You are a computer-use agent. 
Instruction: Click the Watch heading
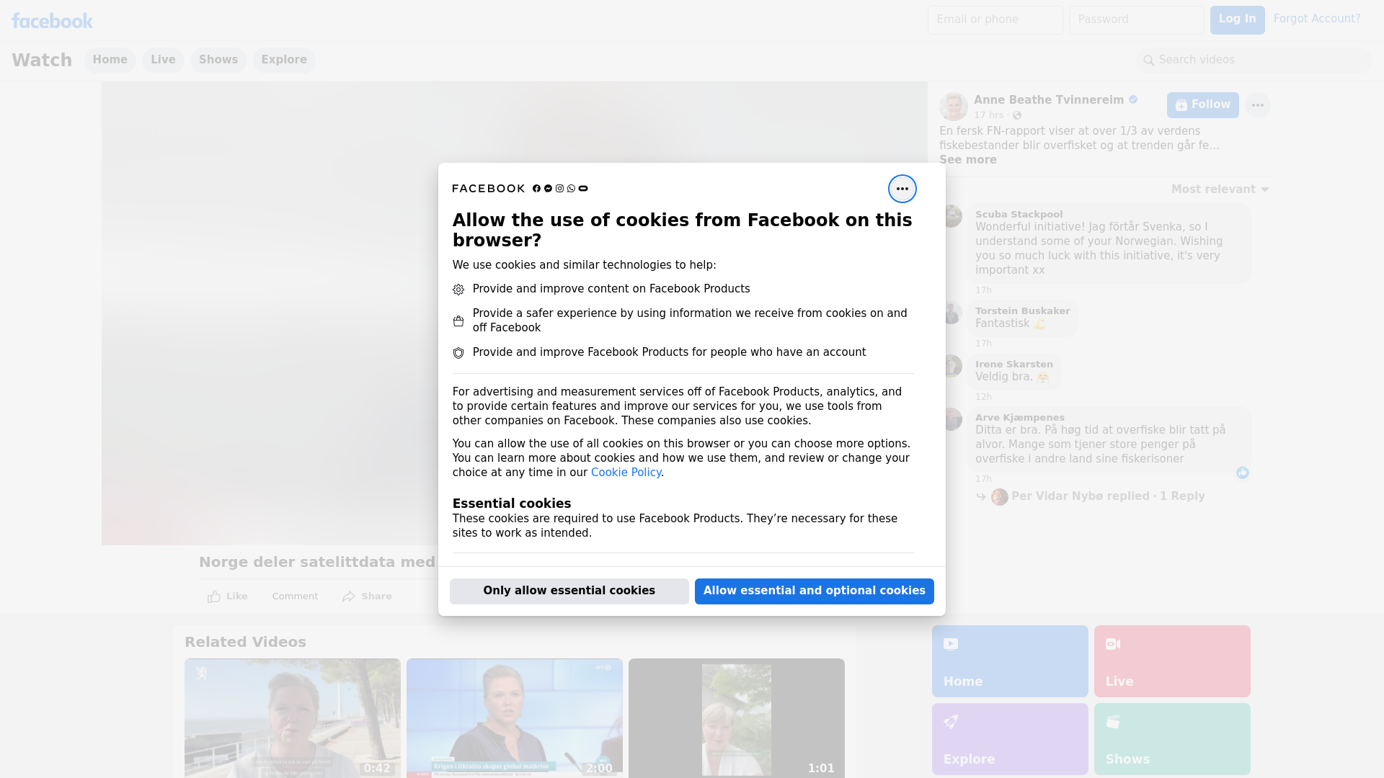[x=42, y=61]
